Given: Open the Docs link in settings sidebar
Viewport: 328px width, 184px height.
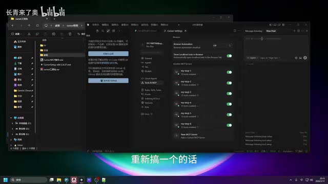Looking at the screenshot, I should pos(147,114).
